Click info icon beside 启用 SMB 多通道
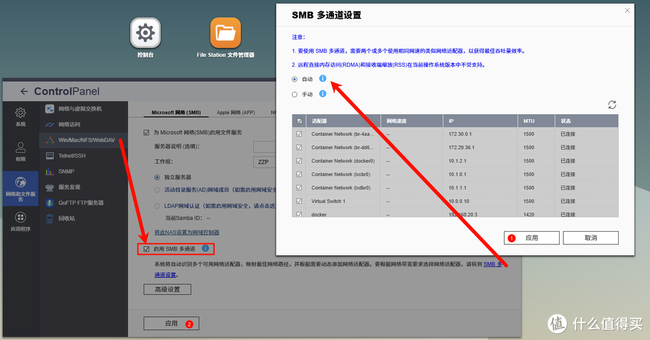This screenshot has height=340, width=650. 205,248
